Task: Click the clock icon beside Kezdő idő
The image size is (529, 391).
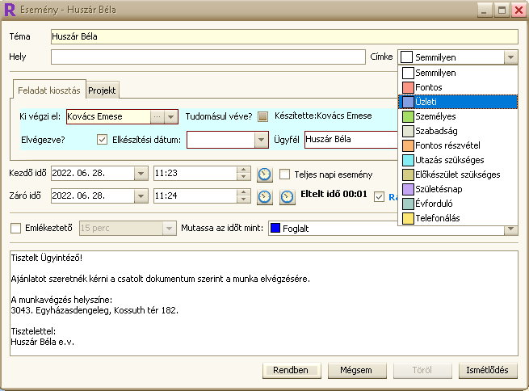Action: (265, 174)
